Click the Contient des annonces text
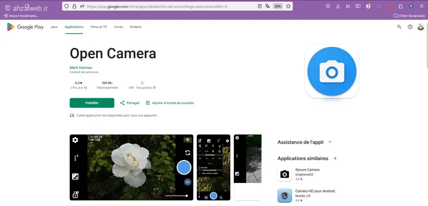Screen dimensions: 428x206 pos(84,72)
